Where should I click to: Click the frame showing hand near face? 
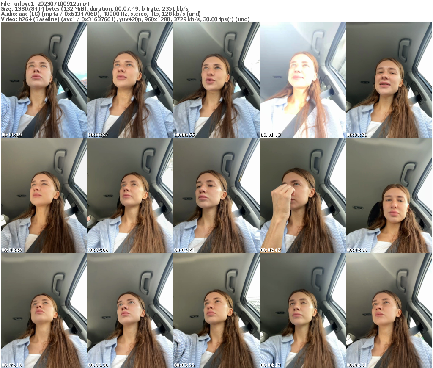(x=303, y=194)
